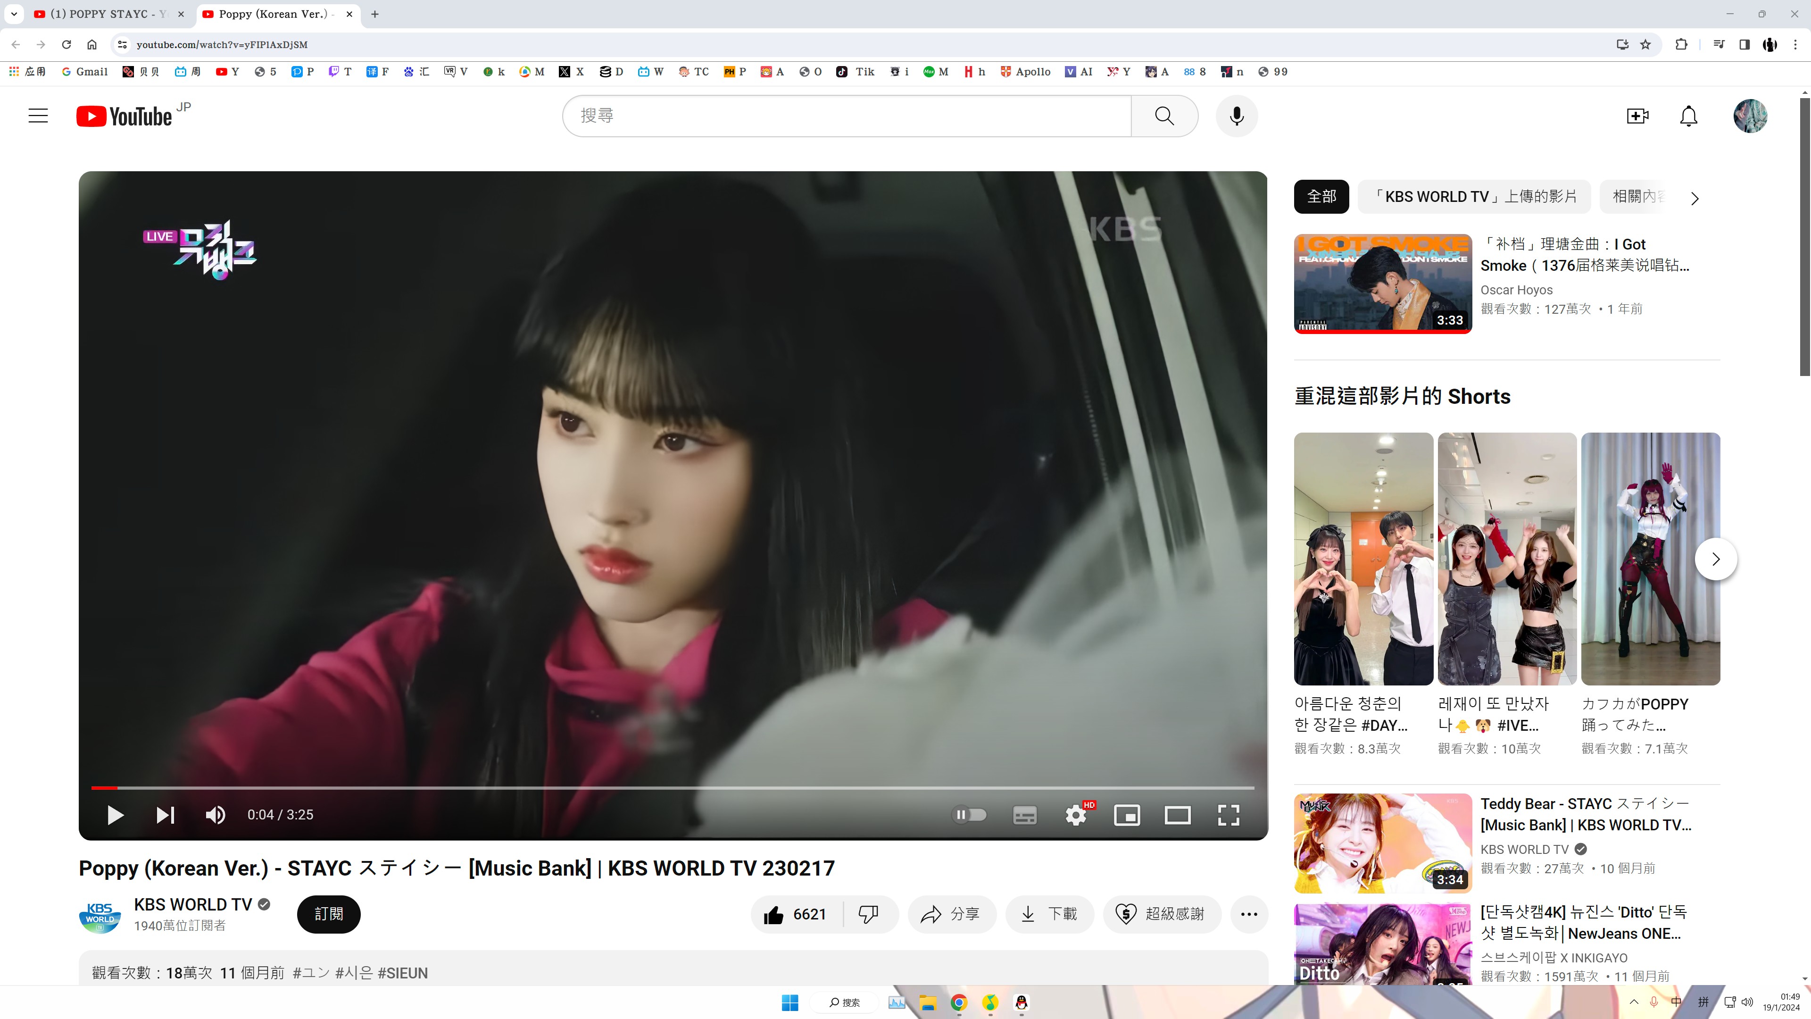Mute the video using the speaker icon
1811x1019 pixels.
[x=215, y=815]
